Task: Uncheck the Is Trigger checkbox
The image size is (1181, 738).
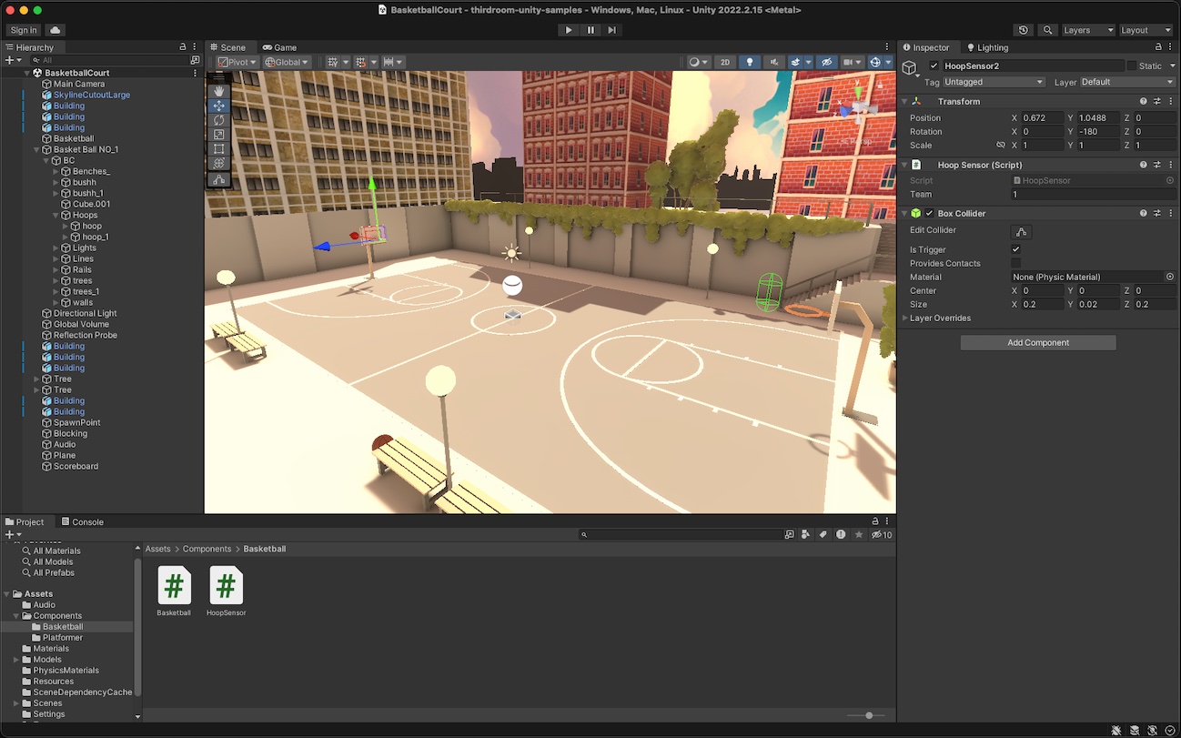Action: pos(1016,249)
